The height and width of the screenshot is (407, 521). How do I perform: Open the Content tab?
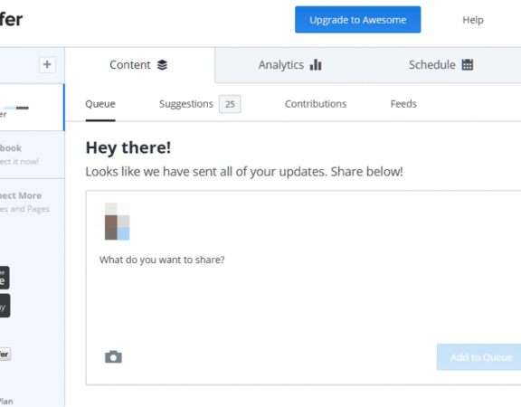tap(139, 65)
